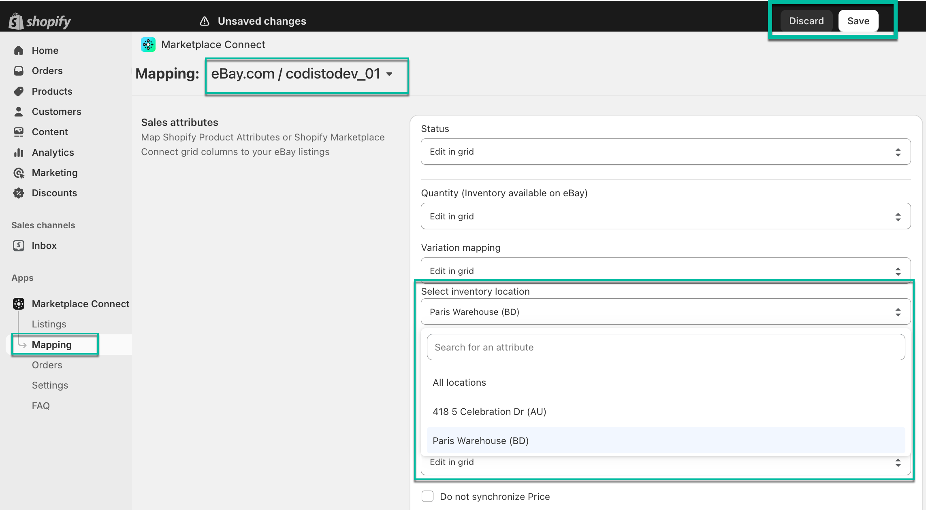Open the Status dropdown
Image resolution: width=926 pixels, height=510 pixels.
(666, 152)
